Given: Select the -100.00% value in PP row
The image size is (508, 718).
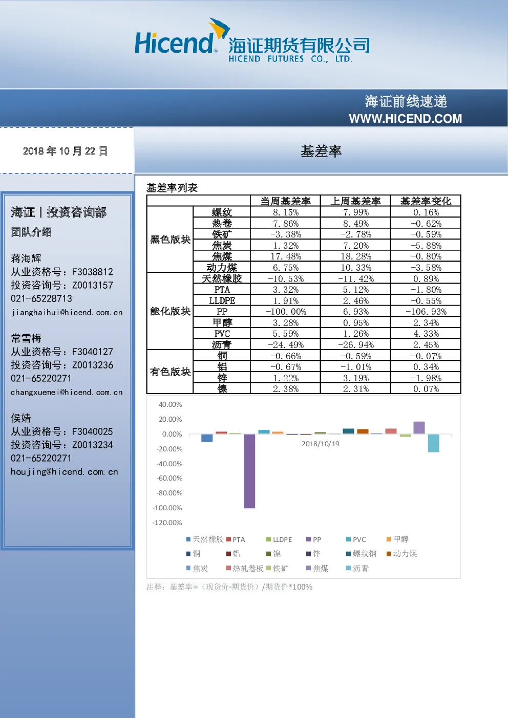Looking at the screenshot, I should pyautogui.click(x=285, y=312).
